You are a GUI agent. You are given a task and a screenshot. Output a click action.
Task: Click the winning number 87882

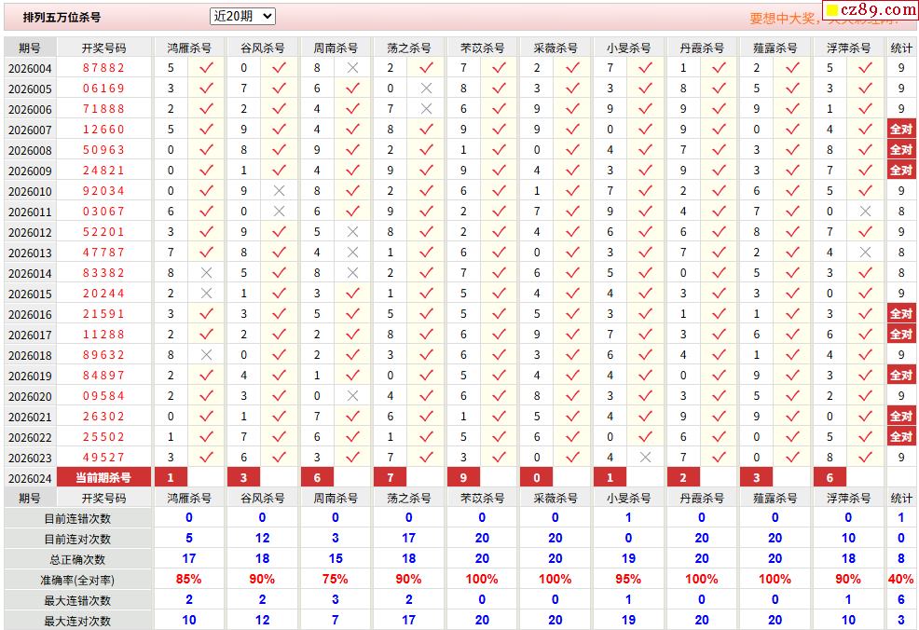tap(103, 68)
